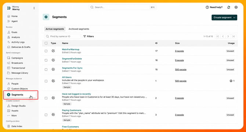This screenshot has width=246, height=132.
Task: Click the Activity Logs pulse icon
Action: click(9, 42)
